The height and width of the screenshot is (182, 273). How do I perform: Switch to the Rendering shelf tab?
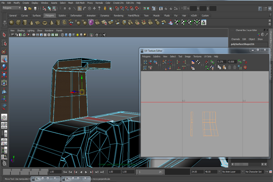119,15
